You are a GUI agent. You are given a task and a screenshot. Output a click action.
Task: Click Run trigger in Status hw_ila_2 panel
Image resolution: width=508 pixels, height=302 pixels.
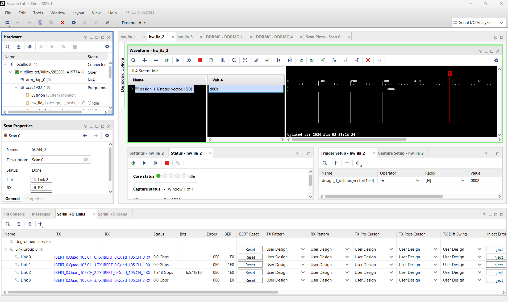pyautogui.click(x=144, y=163)
